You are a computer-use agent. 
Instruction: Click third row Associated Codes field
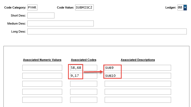pyautogui.click(x=83, y=84)
